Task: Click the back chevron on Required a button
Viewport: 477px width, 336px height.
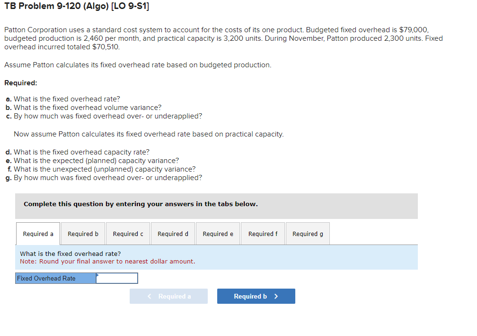Action: (x=149, y=296)
